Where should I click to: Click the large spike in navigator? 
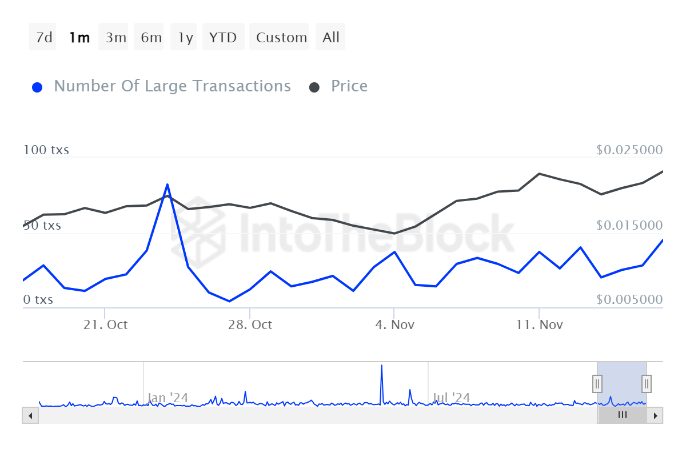[x=381, y=368]
